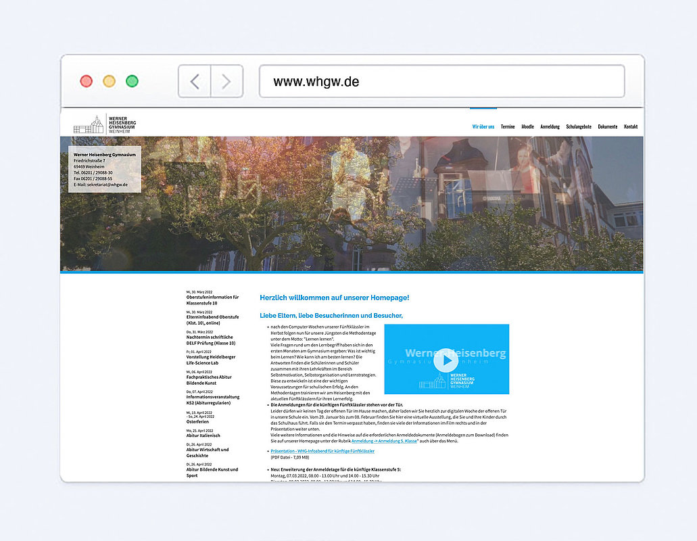Open the Anmeldung navigation item
This screenshot has height=541, width=697.
(x=550, y=126)
